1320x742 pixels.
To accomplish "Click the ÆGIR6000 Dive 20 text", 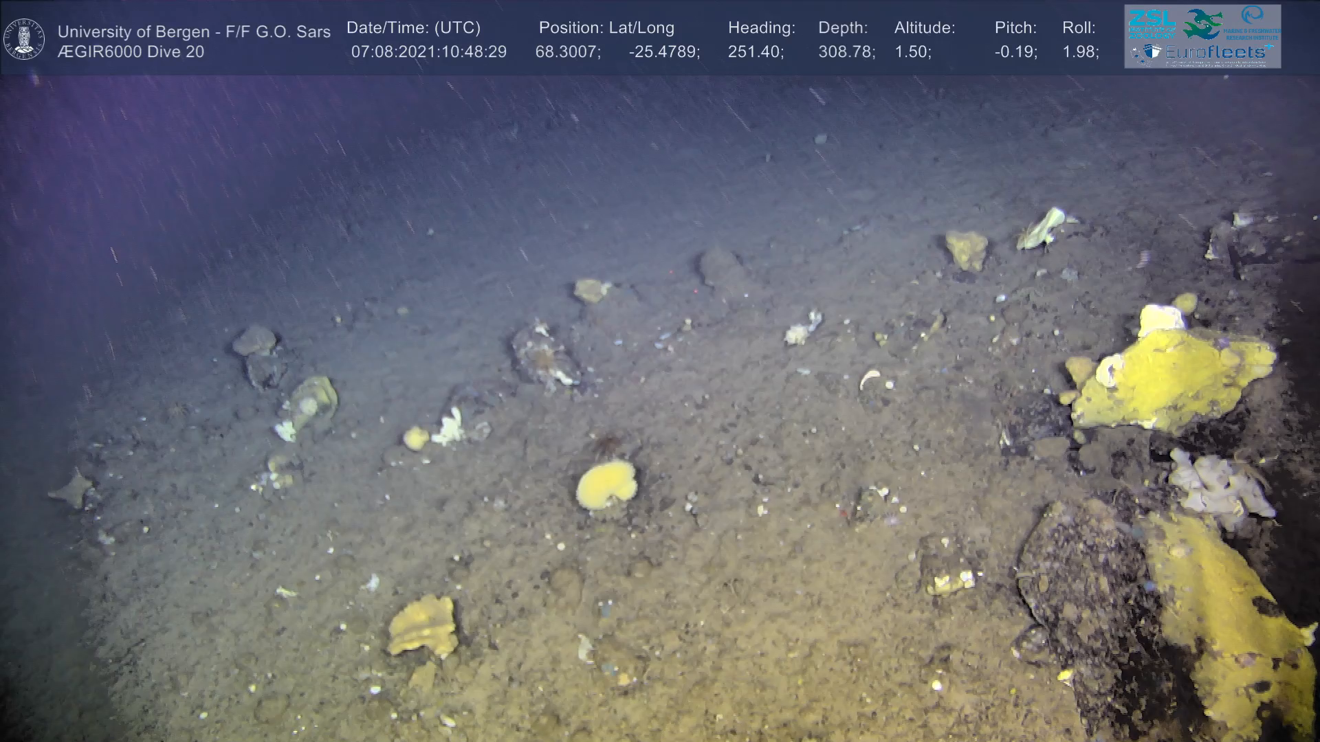I will (131, 52).
